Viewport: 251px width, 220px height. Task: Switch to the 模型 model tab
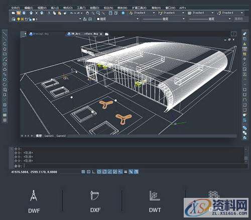coord(39,136)
